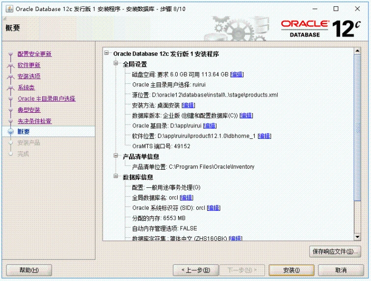371x281 pixels.
Task: Select the current 概要 step
Action: [24, 132]
